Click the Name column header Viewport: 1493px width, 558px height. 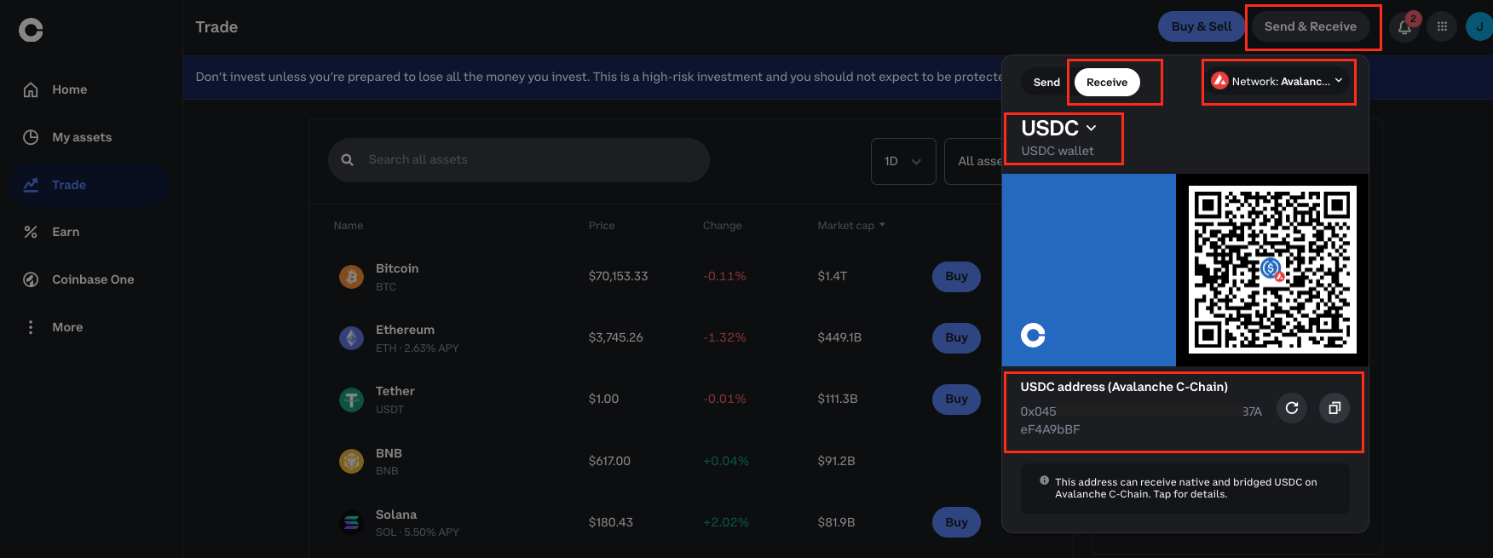click(x=349, y=226)
